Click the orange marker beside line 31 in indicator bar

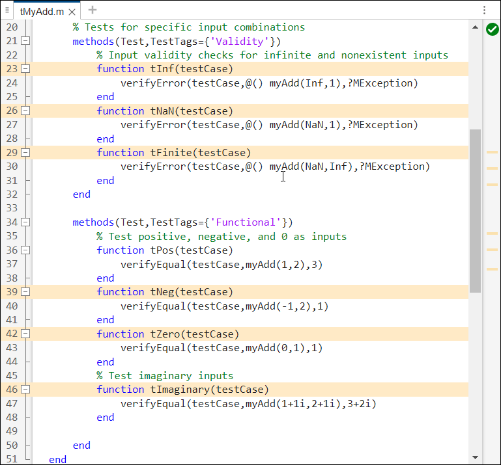tap(492, 185)
